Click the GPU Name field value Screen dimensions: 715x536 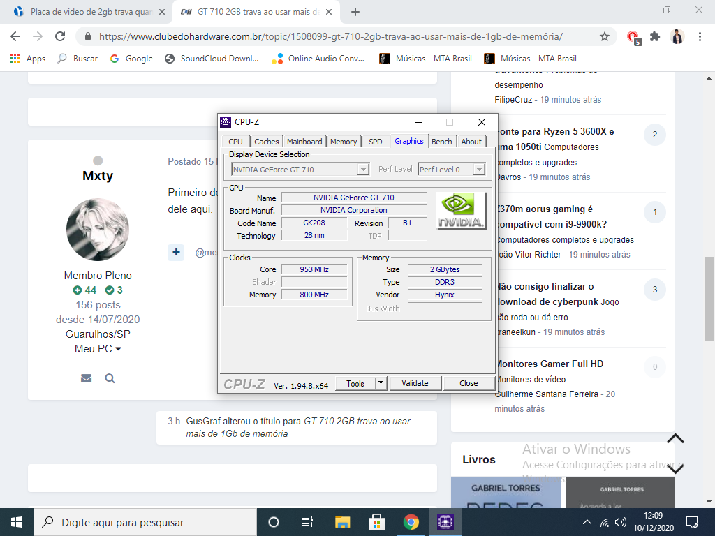click(354, 198)
